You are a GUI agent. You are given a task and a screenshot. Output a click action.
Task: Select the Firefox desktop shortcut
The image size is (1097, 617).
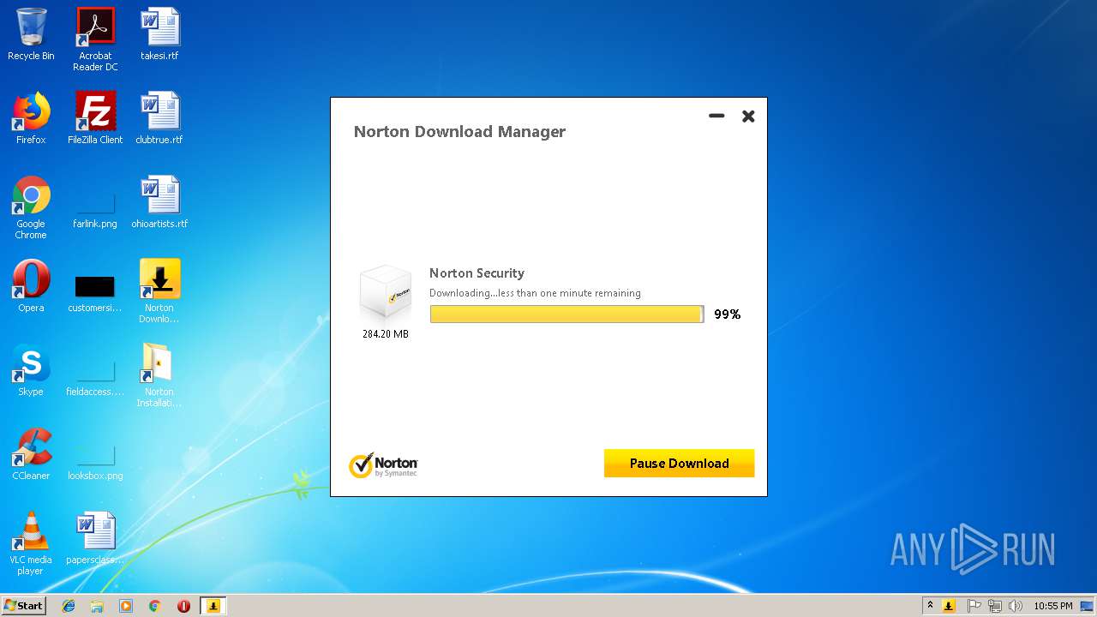tap(31, 118)
